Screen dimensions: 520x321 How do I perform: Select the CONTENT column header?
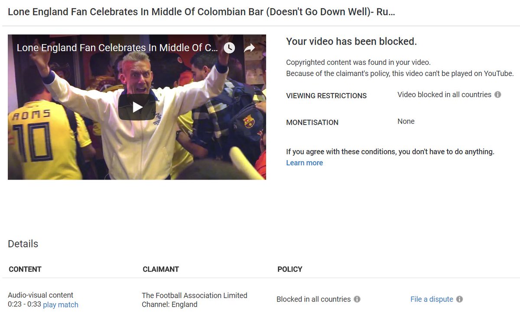pos(25,269)
